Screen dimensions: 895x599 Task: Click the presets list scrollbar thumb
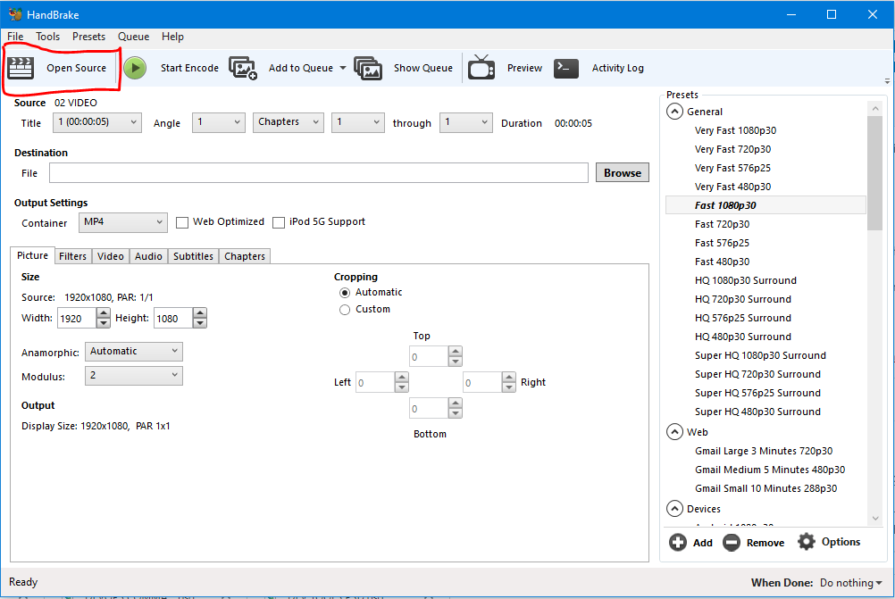point(874,173)
